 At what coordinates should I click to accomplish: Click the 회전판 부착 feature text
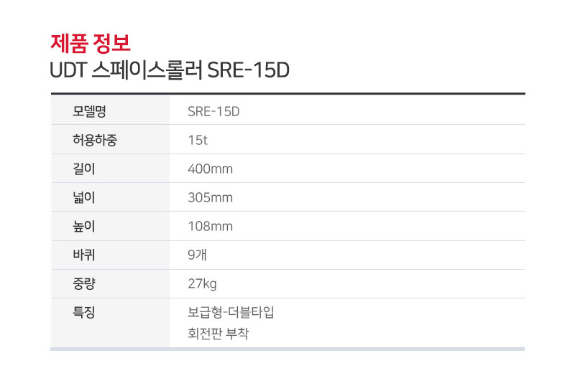(x=218, y=334)
